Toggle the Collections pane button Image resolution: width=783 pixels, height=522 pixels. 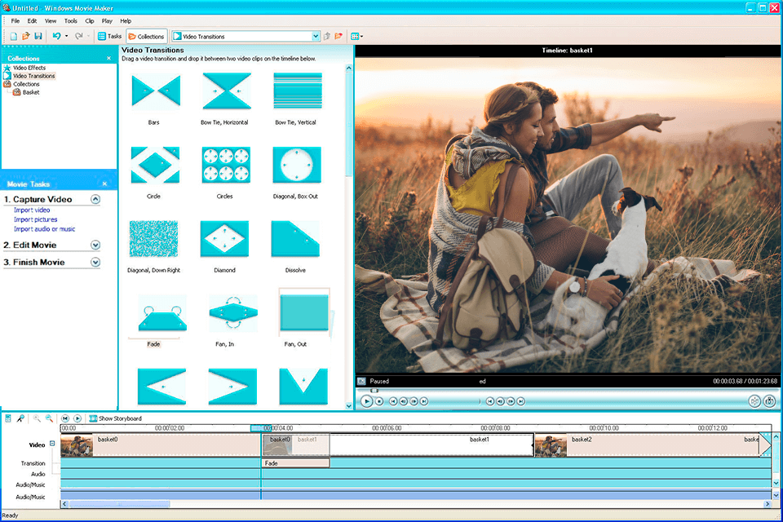coord(147,36)
